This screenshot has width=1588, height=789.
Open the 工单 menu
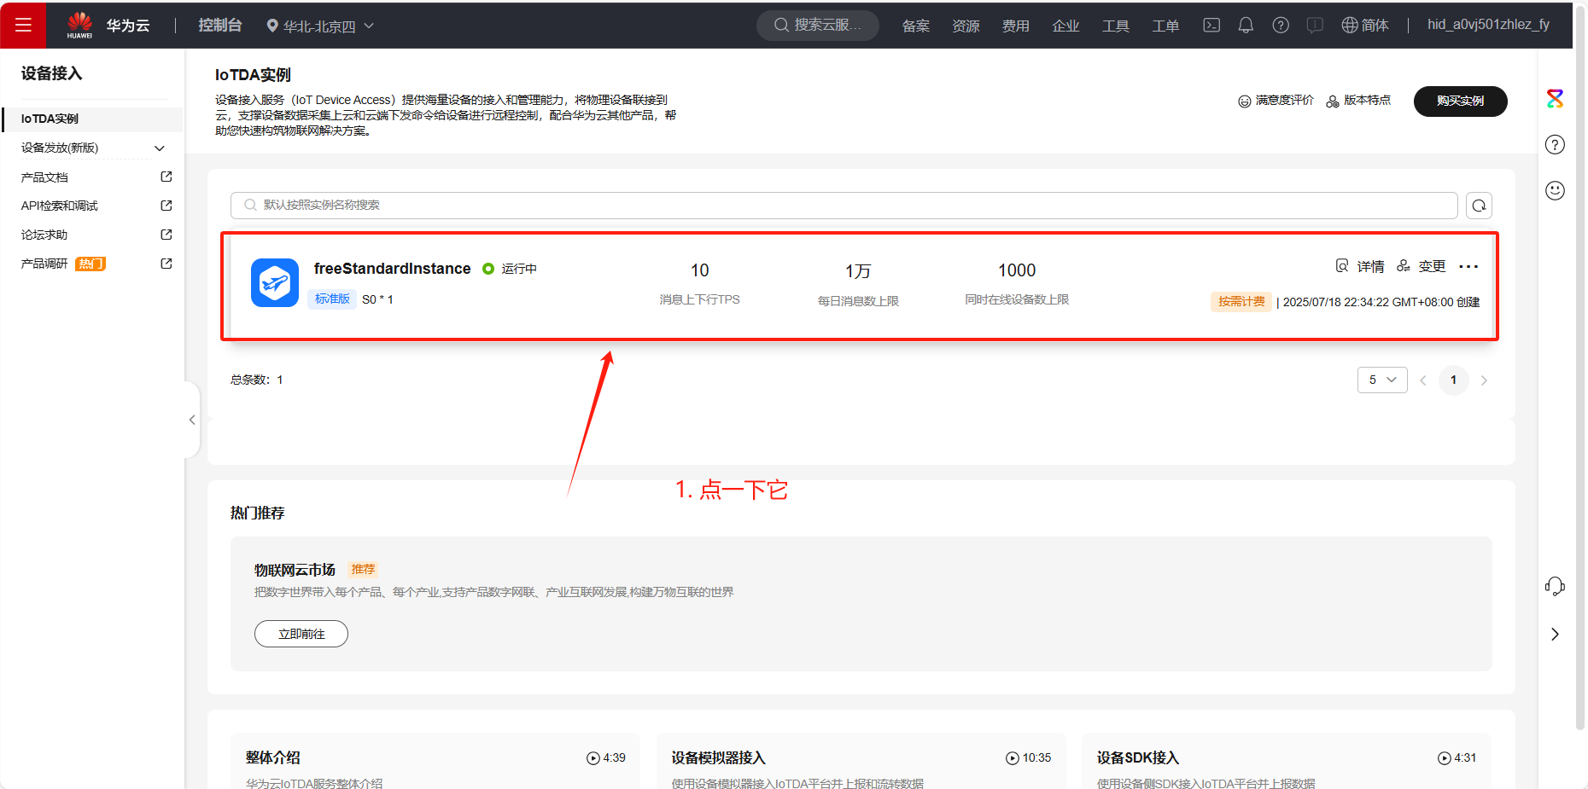click(x=1165, y=26)
